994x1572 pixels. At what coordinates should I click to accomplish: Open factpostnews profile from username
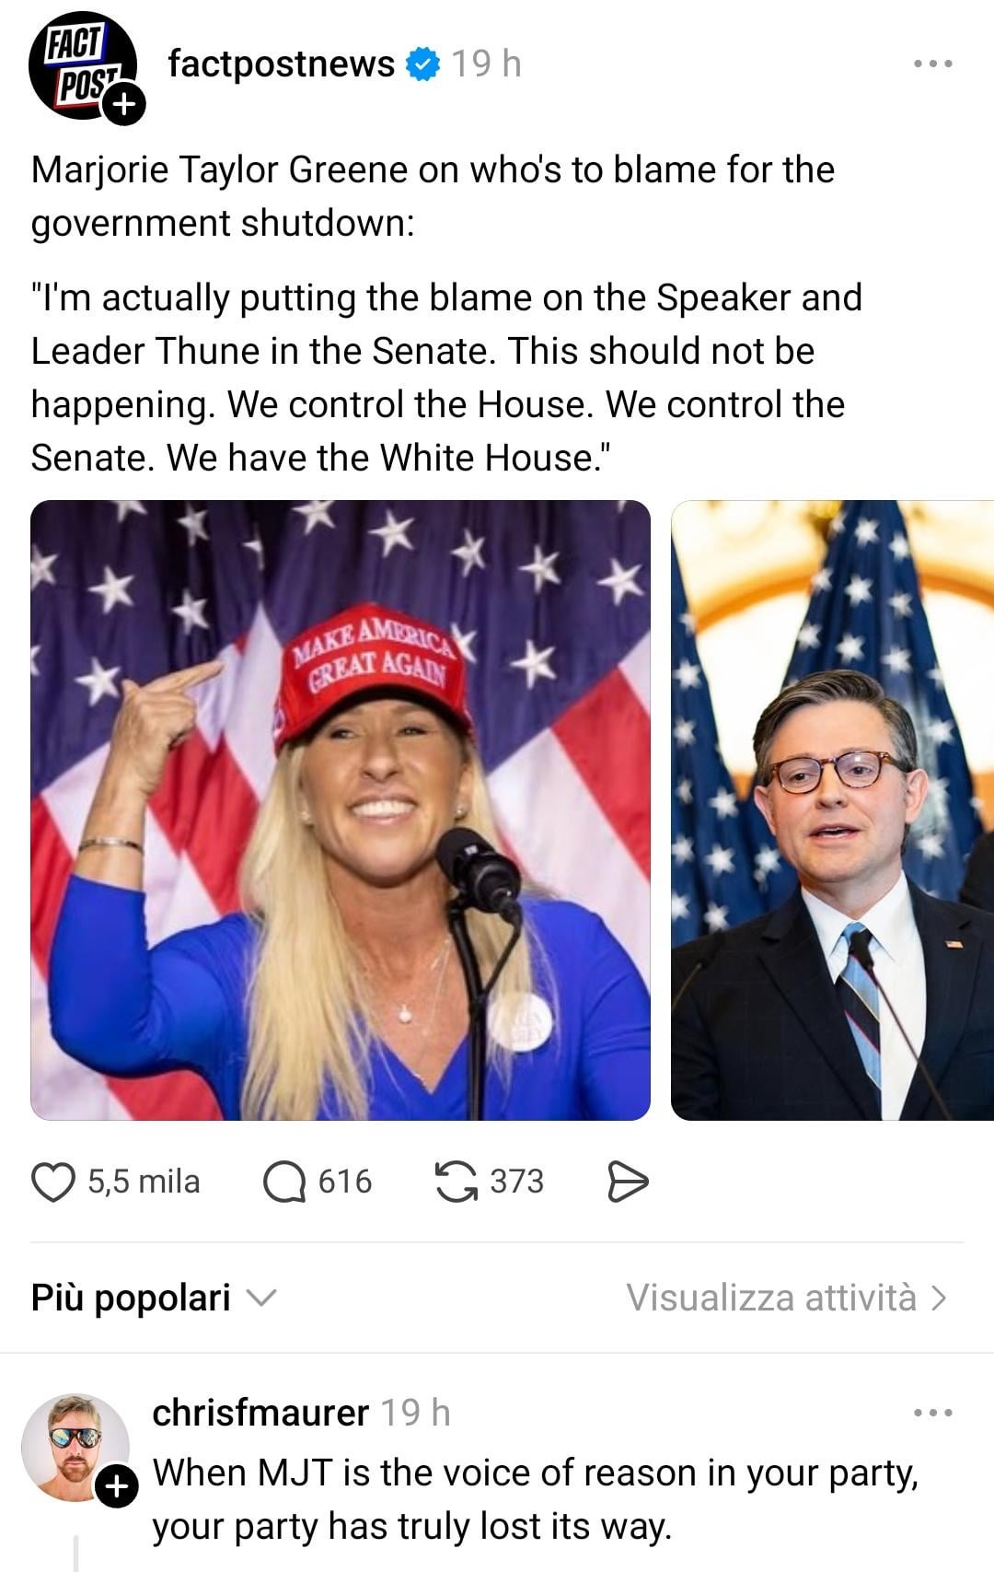(x=281, y=64)
